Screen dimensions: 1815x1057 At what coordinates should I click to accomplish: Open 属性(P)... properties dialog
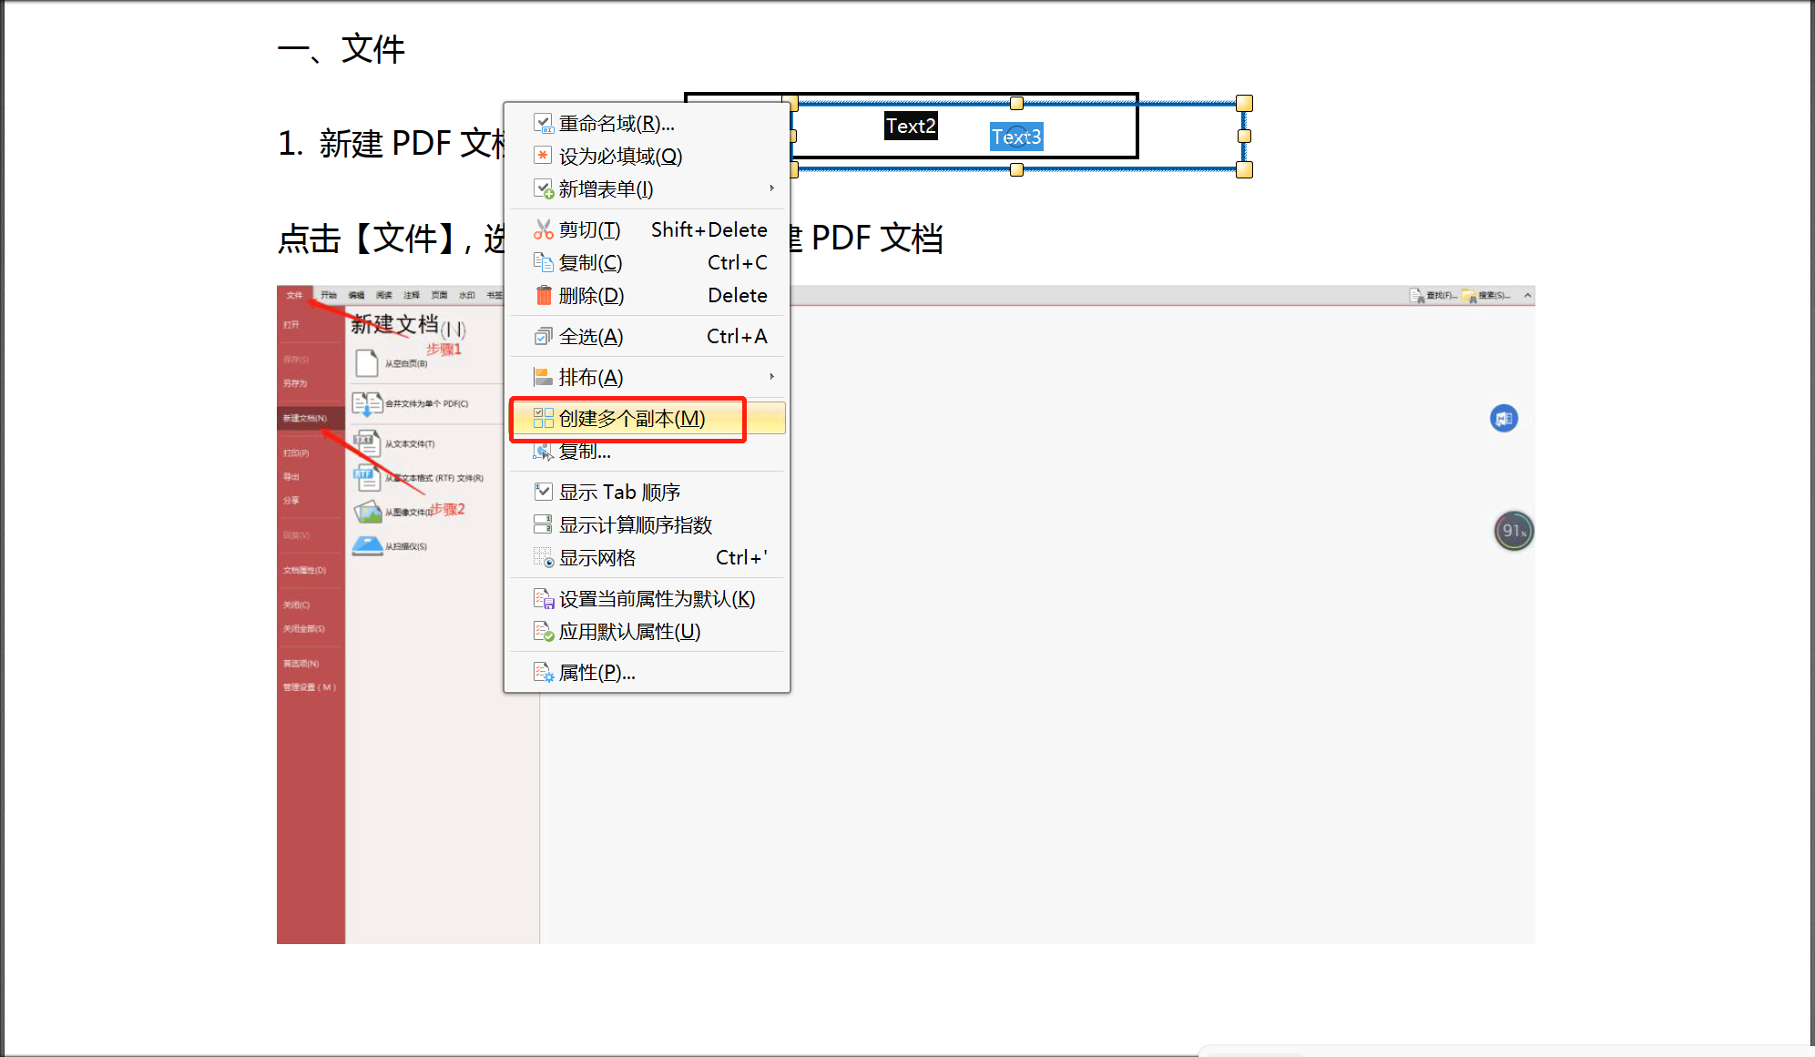tap(647, 672)
